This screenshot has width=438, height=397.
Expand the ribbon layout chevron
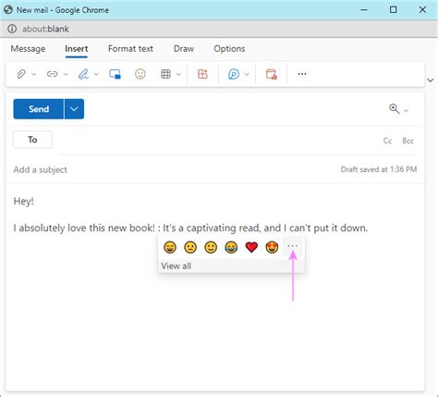point(431,81)
